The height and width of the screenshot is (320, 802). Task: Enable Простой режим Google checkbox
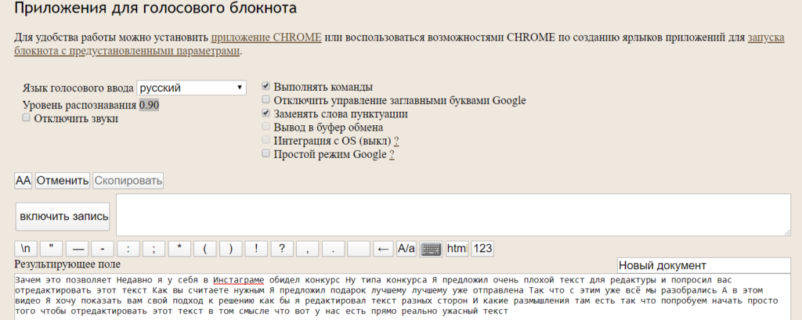tap(266, 153)
